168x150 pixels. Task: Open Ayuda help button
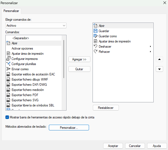click(157, 146)
